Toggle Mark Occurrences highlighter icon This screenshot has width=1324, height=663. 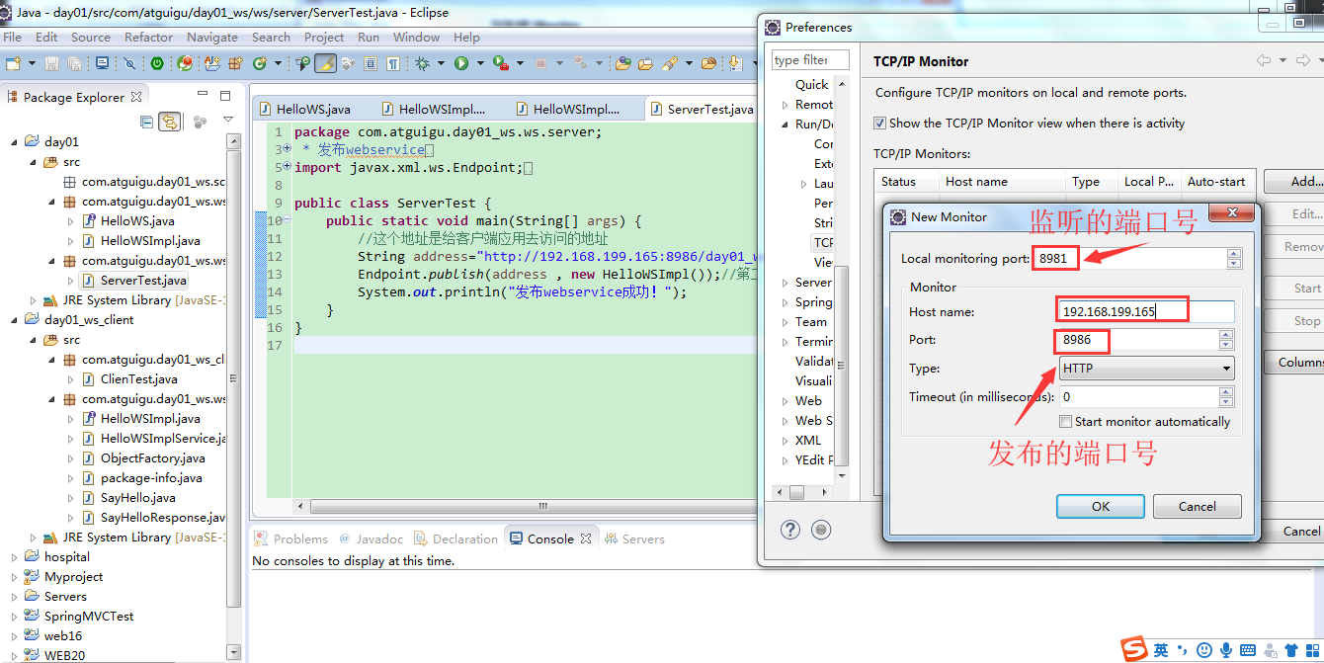point(325,63)
